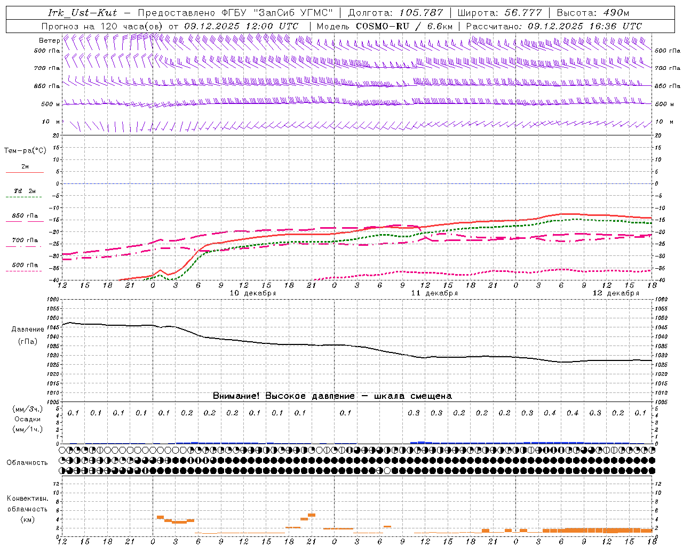Click the Td 2м dew point legend entry
The image size is (683, 546).
25,191
